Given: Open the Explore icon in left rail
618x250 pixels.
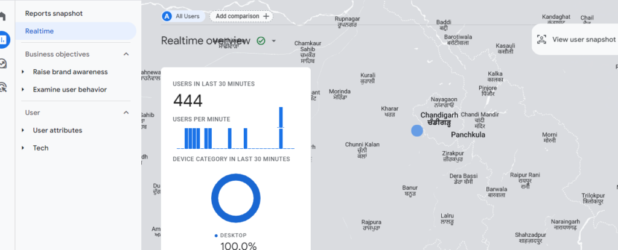Looking at the screenshot, I should pyautogui.click(x=3, y=63).
